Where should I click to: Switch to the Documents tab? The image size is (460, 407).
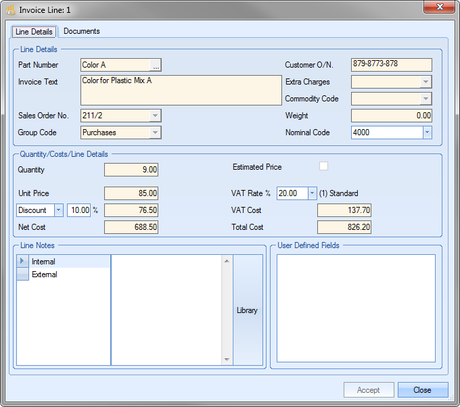click(x=82, y=31)
